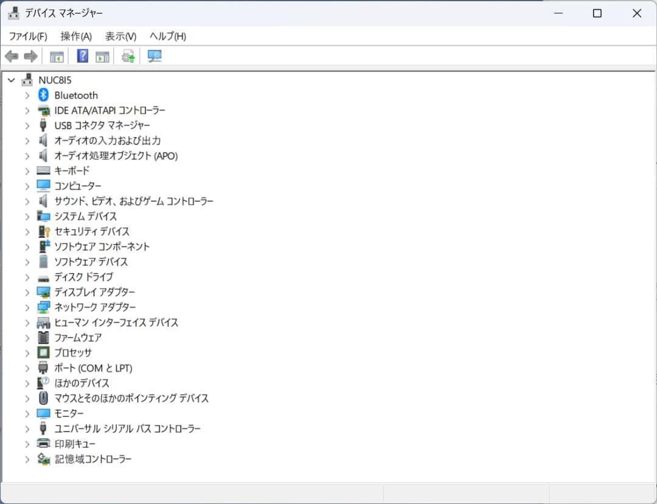657x504 pixels.
Task: Click scan for hardware changes toolbar icon
Action: 155,57
